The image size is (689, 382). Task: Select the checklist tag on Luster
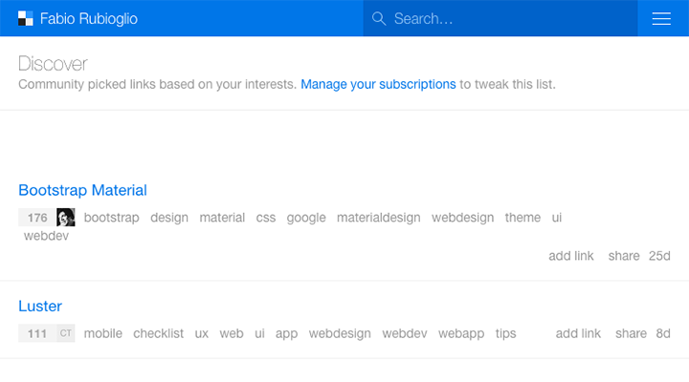click(x=158, y=333)
